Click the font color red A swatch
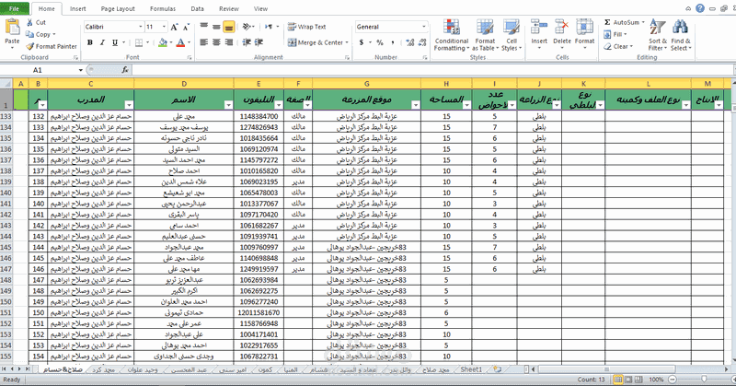The width and height of the screenshot is (736, 386). pos(180,42)
